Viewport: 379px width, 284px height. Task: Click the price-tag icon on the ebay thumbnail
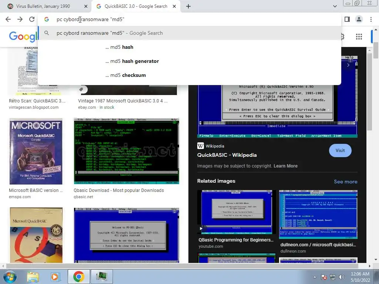tap(82, 89)
